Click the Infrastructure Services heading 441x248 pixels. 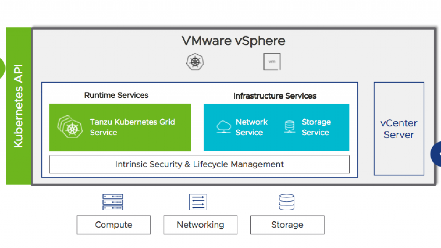(275, 96)
